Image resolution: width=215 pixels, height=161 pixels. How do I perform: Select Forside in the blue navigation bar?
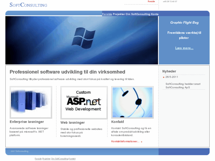click(107, 14)
